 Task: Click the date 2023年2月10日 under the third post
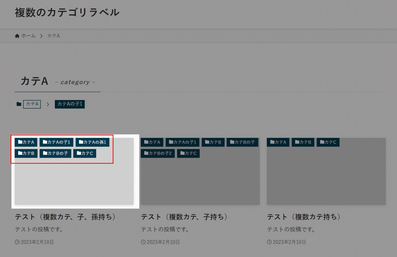tap(289, 242)
